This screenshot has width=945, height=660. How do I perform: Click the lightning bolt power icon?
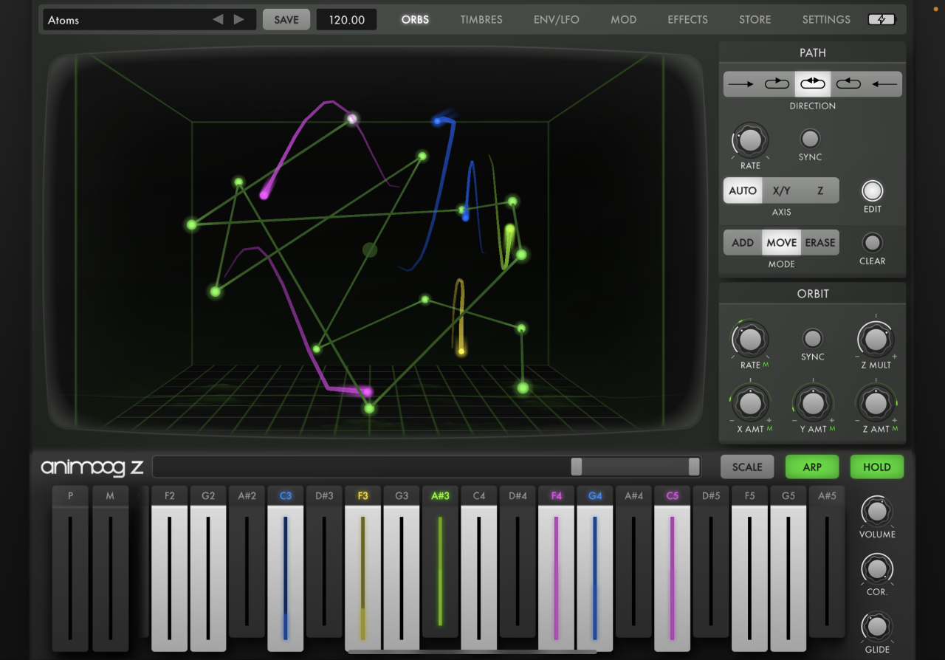click(x=882, y=20)
